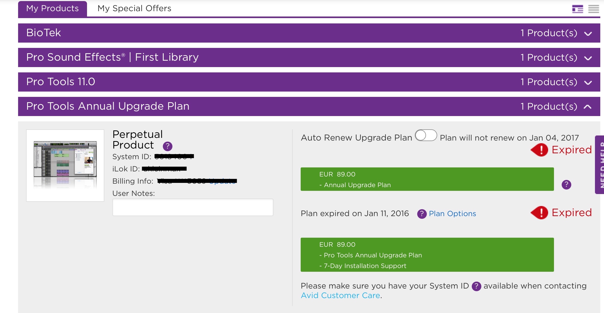
Task: Click the top Expired warning icon
Action: (540, 150)
